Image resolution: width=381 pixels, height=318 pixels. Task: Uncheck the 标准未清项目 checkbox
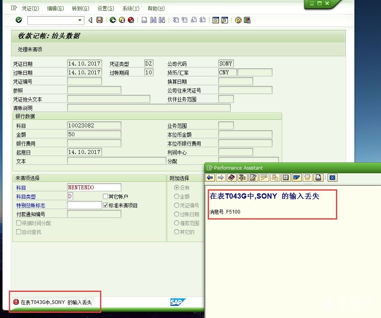105,205
